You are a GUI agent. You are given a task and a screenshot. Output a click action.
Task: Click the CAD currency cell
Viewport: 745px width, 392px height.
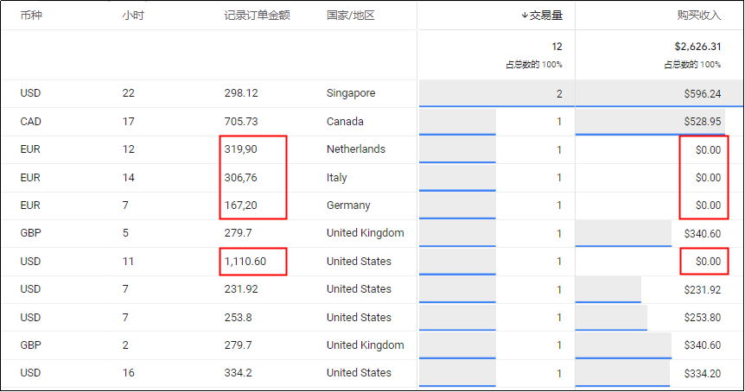(x=30, y=122)
